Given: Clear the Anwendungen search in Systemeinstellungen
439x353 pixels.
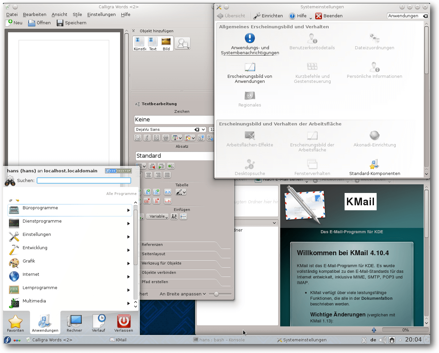Looking at the screenshot, I should pyautogui.click(x=425, y=16).
